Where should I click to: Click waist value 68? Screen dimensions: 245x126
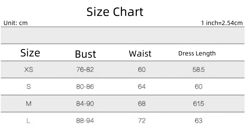(142, 104)
